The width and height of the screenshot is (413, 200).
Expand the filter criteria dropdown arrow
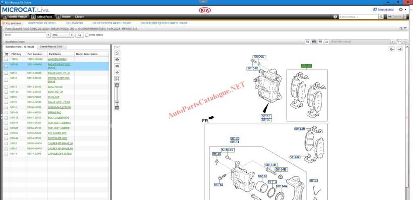coord(392,41)
